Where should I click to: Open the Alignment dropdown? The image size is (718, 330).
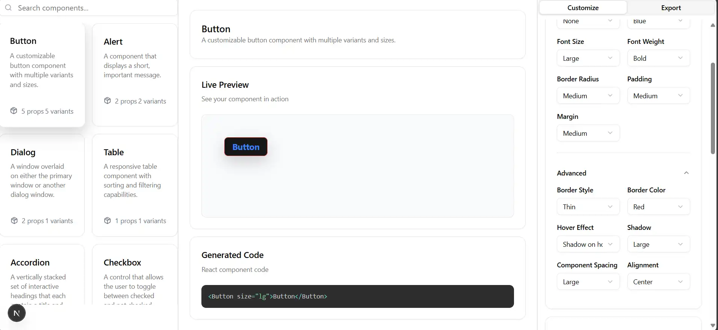point(658,281)
